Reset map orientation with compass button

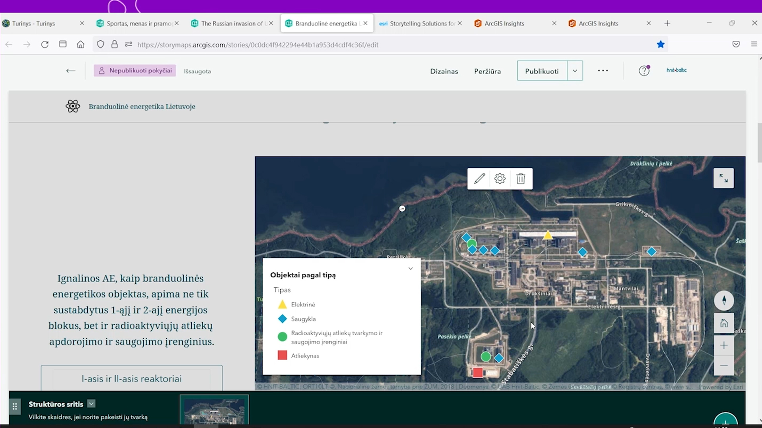point(724,300)
